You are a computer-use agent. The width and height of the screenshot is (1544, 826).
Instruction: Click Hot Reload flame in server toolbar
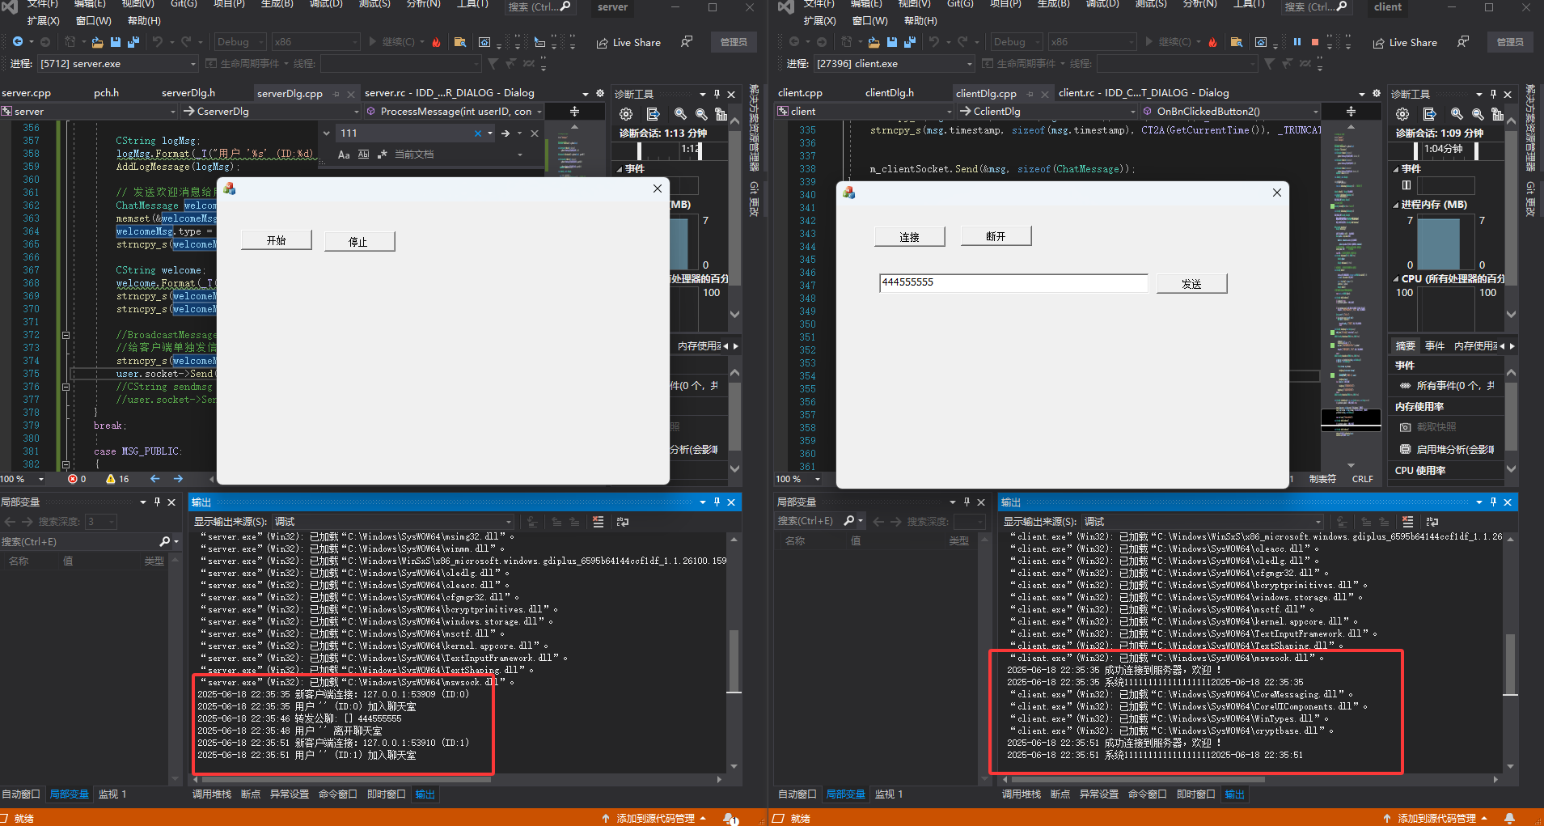tap(436, 42)
